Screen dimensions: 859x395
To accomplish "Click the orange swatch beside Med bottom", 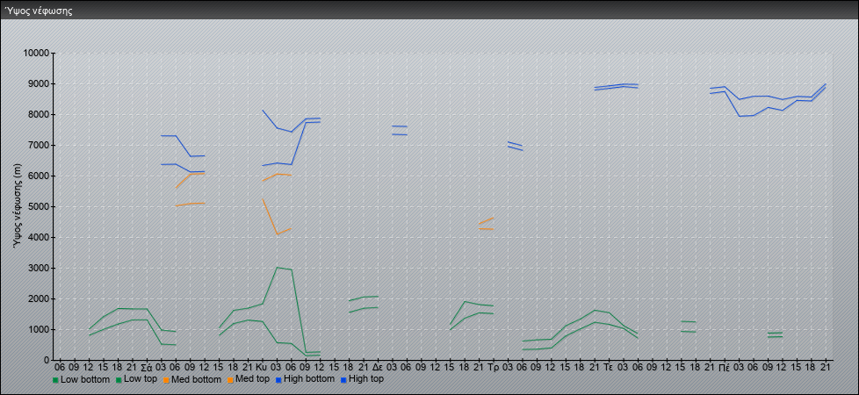I will point(167,380).
